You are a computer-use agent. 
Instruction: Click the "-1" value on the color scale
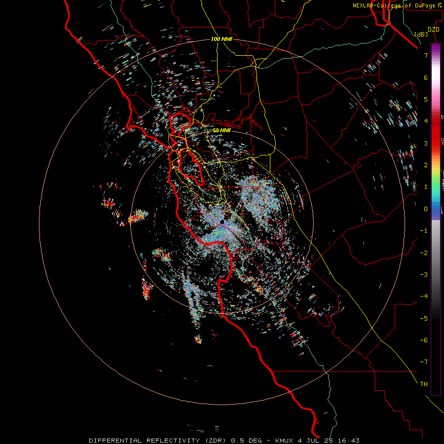click(424, 231)
